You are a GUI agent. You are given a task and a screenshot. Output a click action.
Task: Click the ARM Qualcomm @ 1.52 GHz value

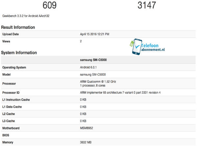point(98,81)
